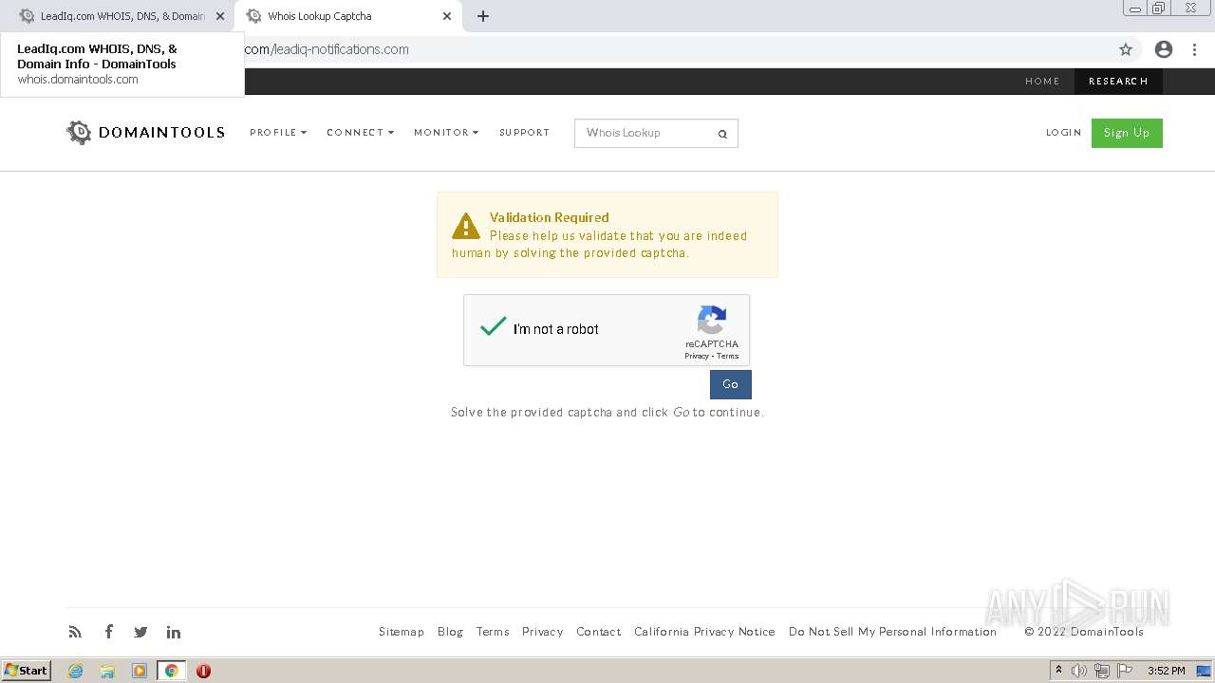Screen dimensions: 1215x683
Task: Close the Whois Lookup Captcha tab
Action: 447,16
